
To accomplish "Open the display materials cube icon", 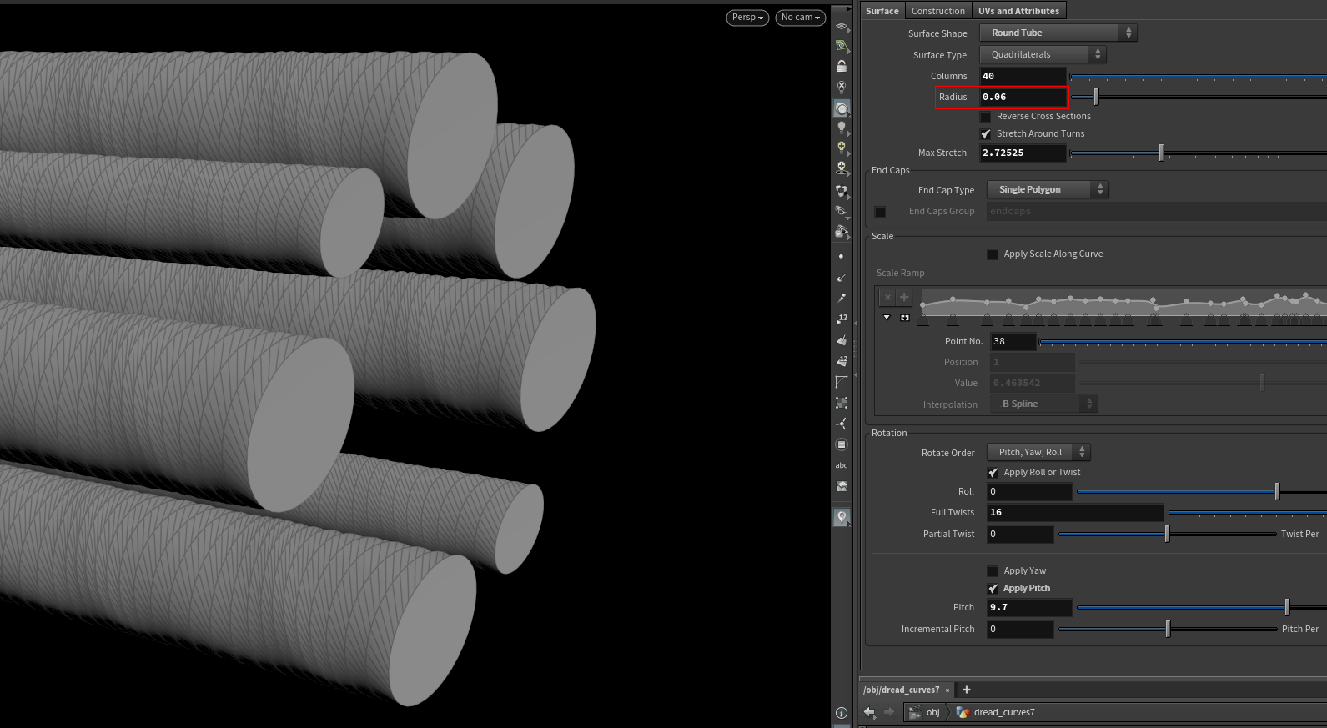I will pyautogui.click(x=842, y=191).
